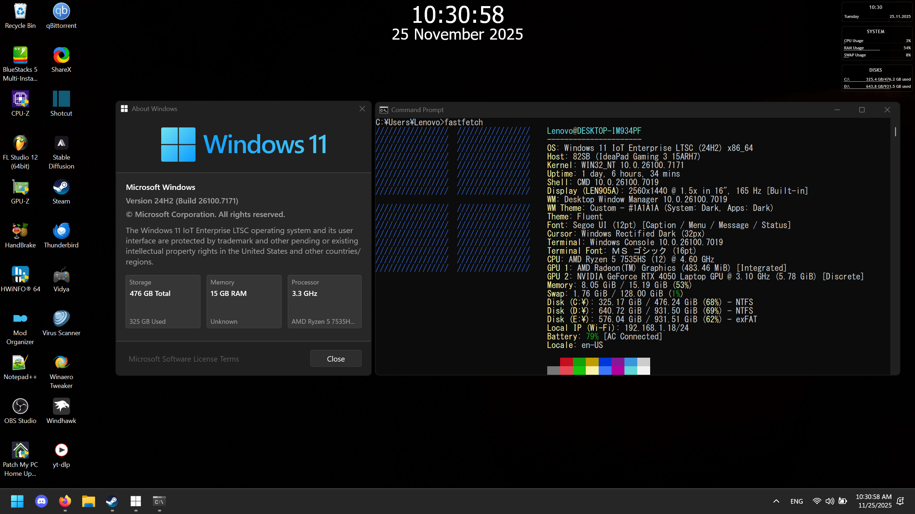Open the ENG language switcher
915x514 pixels.
pyautogui.click(x=797, y=501)
